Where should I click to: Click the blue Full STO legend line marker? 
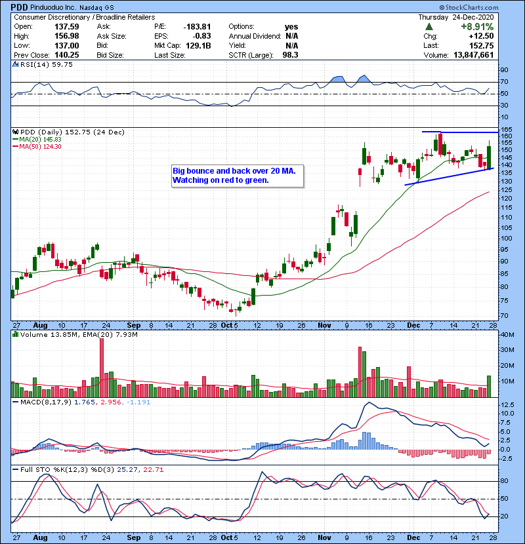[x=15, y=469]
